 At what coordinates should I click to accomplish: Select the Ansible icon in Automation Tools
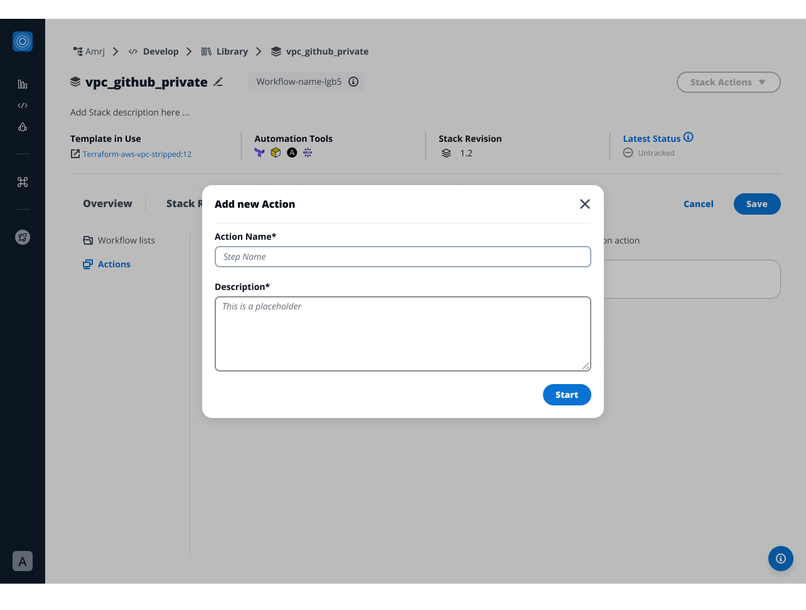[291, 152]
